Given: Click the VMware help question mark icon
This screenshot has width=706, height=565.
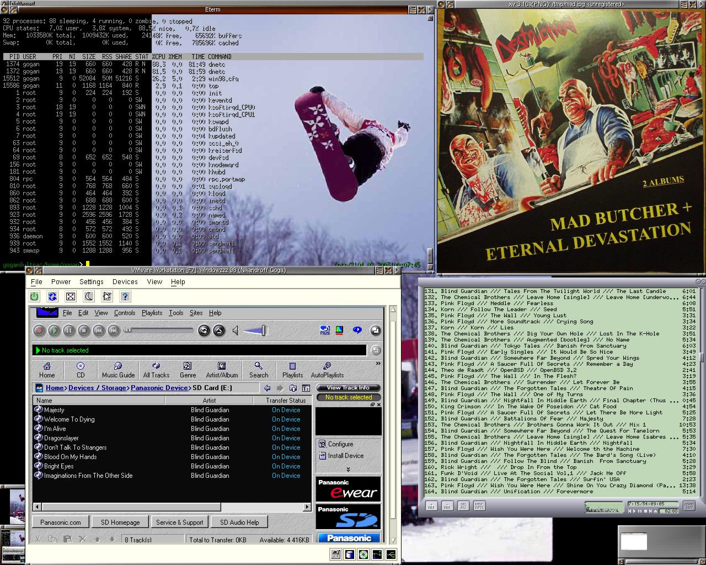Looking at the screenshot, I should coord(125,296).
